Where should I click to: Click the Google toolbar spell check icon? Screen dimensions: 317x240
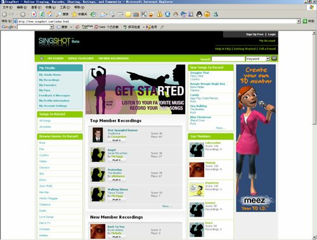click(125, 27)
